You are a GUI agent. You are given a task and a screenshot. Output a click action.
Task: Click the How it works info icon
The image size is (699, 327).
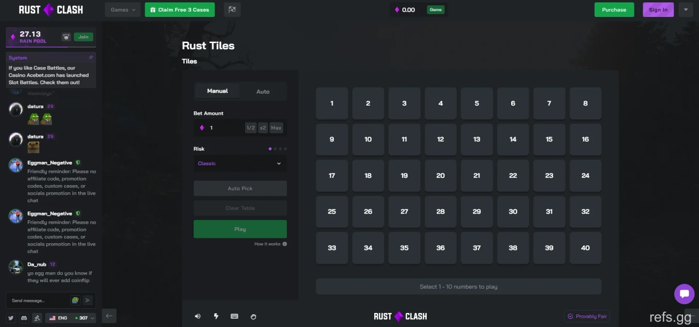tap(284, 244)
